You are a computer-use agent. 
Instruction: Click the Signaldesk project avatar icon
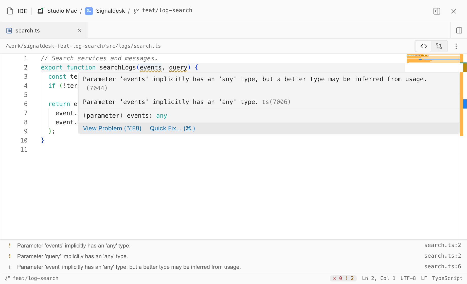click(89, 11)
